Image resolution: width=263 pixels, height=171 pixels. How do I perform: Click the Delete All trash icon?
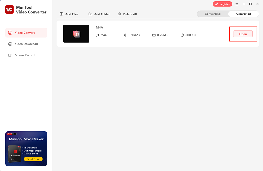(119, 14)
